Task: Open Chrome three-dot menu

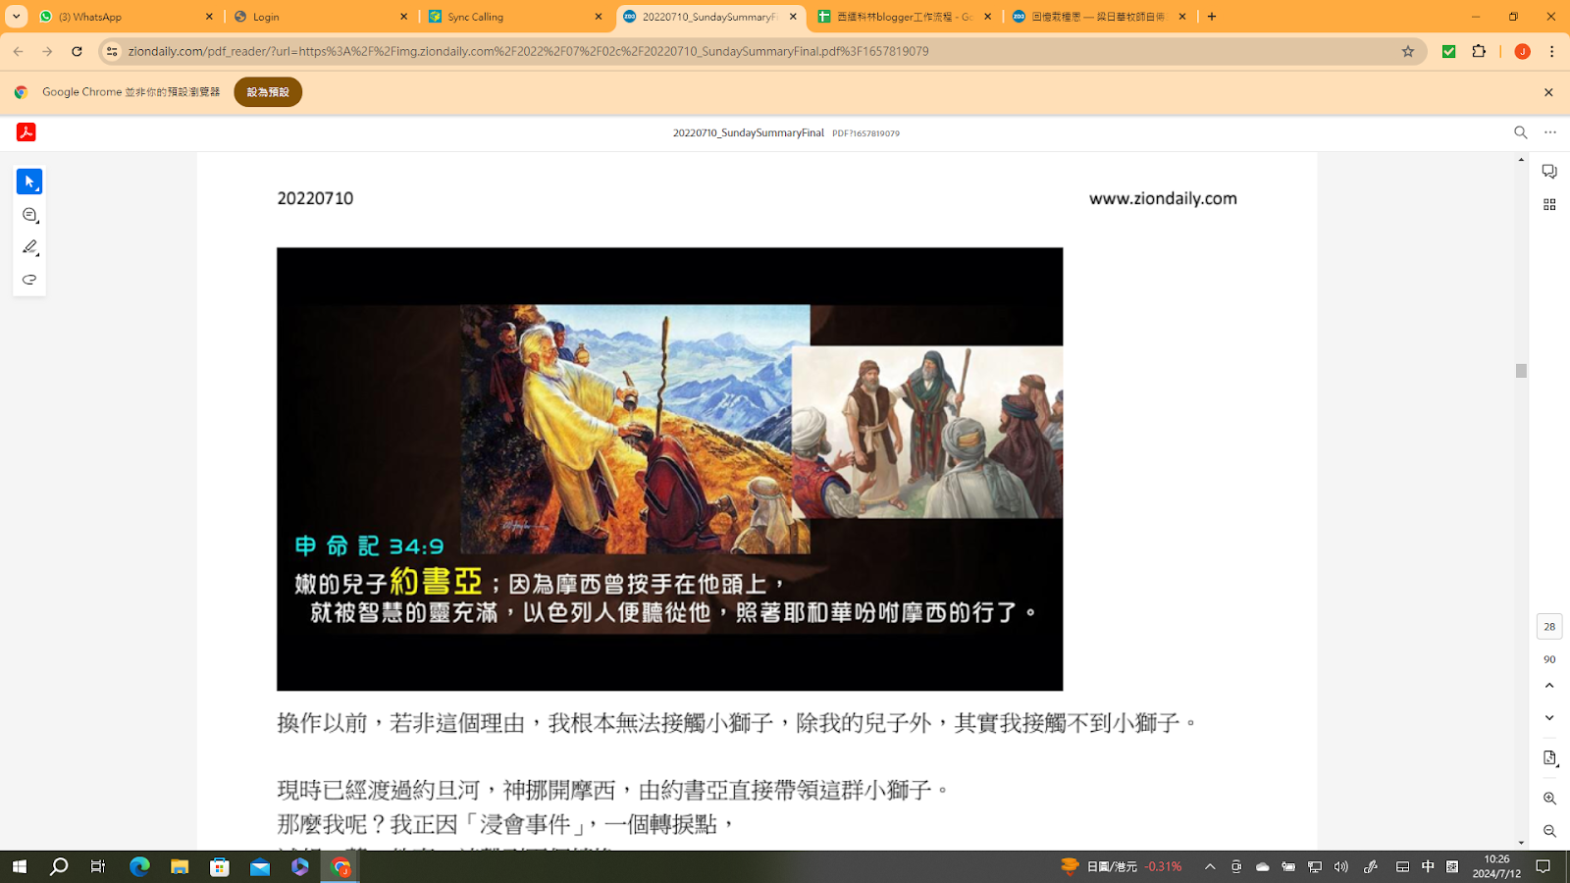Action: point(1551,51)
